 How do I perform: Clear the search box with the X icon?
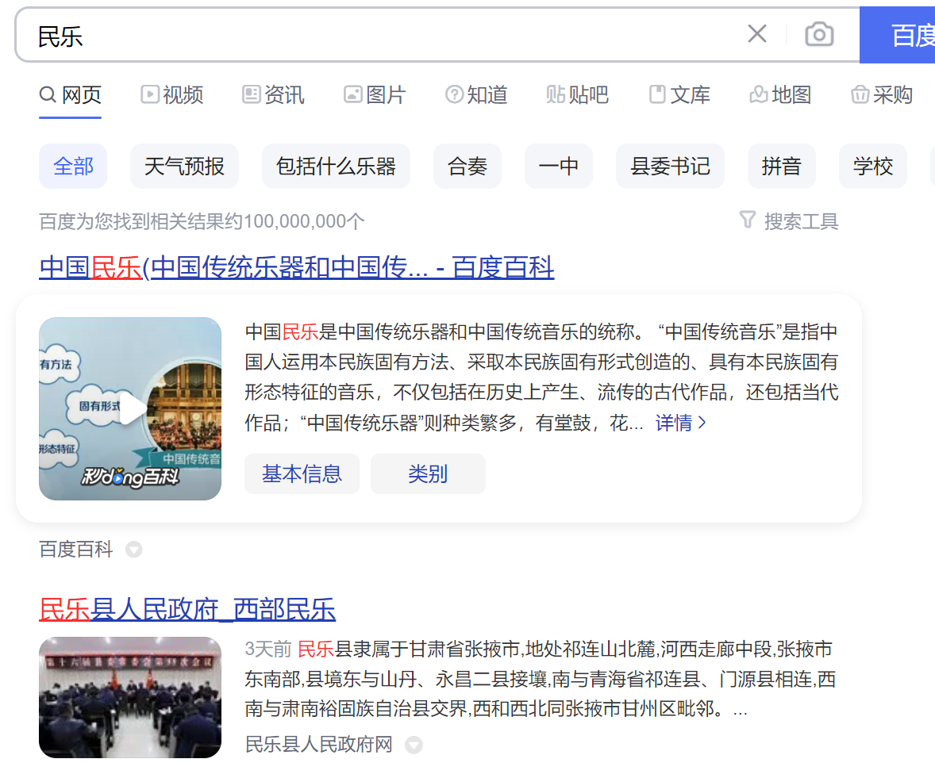coord(756,34)
